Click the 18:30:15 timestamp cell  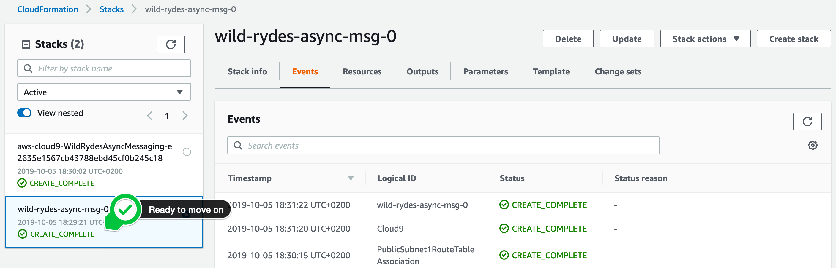pyautogui.click(x=288, y=255)
